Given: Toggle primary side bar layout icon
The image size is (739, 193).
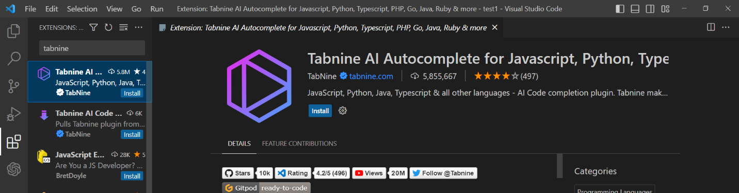Looking at the screenshot, I should pos(620,9).
